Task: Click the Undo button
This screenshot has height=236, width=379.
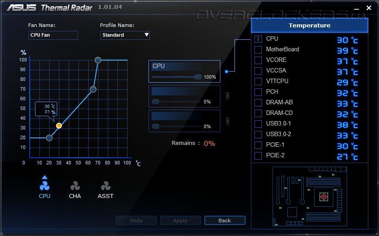Action: pyautogui.click(x=136, y=221)
